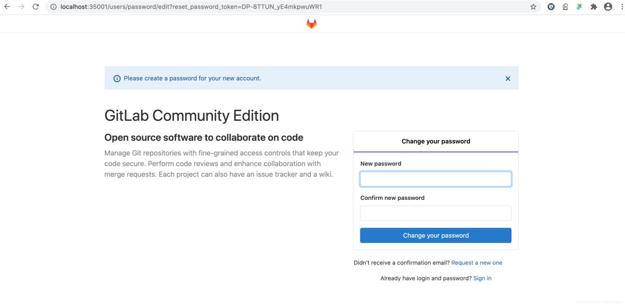Select the Change your password tab
Viewport: 625px width, 306px height.
coord(435,142)
